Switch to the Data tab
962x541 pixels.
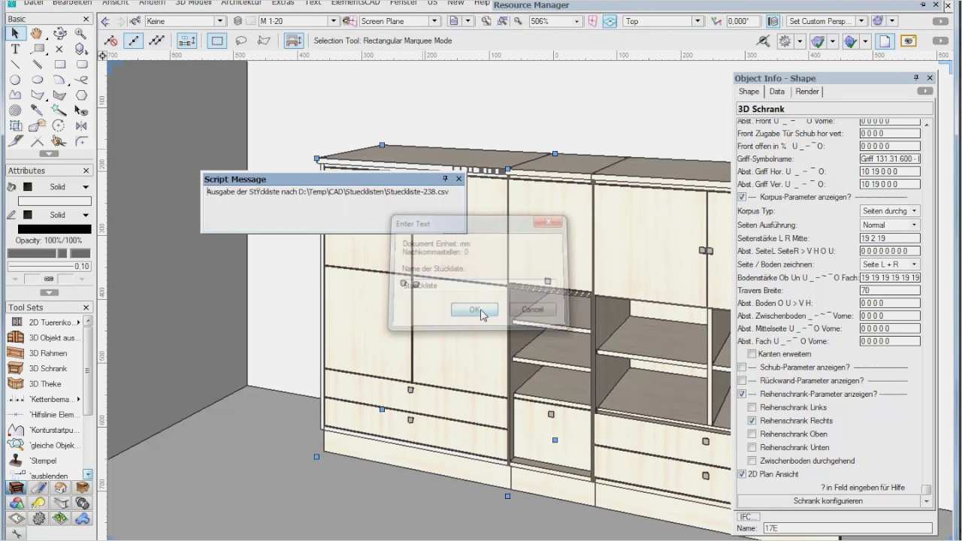tap(776, 91)
